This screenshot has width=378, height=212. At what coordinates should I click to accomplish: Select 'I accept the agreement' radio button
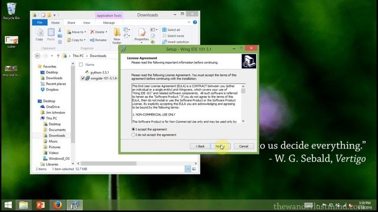[133, 130]
